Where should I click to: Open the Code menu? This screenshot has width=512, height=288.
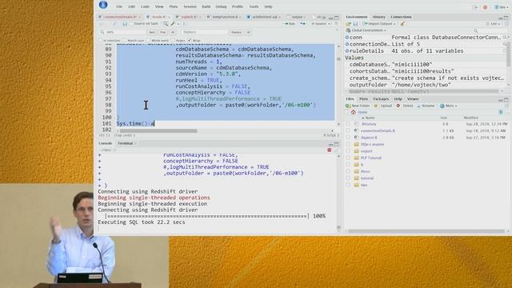pos(145,6)
